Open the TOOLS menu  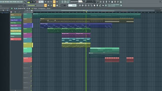(x=18, y=2)
